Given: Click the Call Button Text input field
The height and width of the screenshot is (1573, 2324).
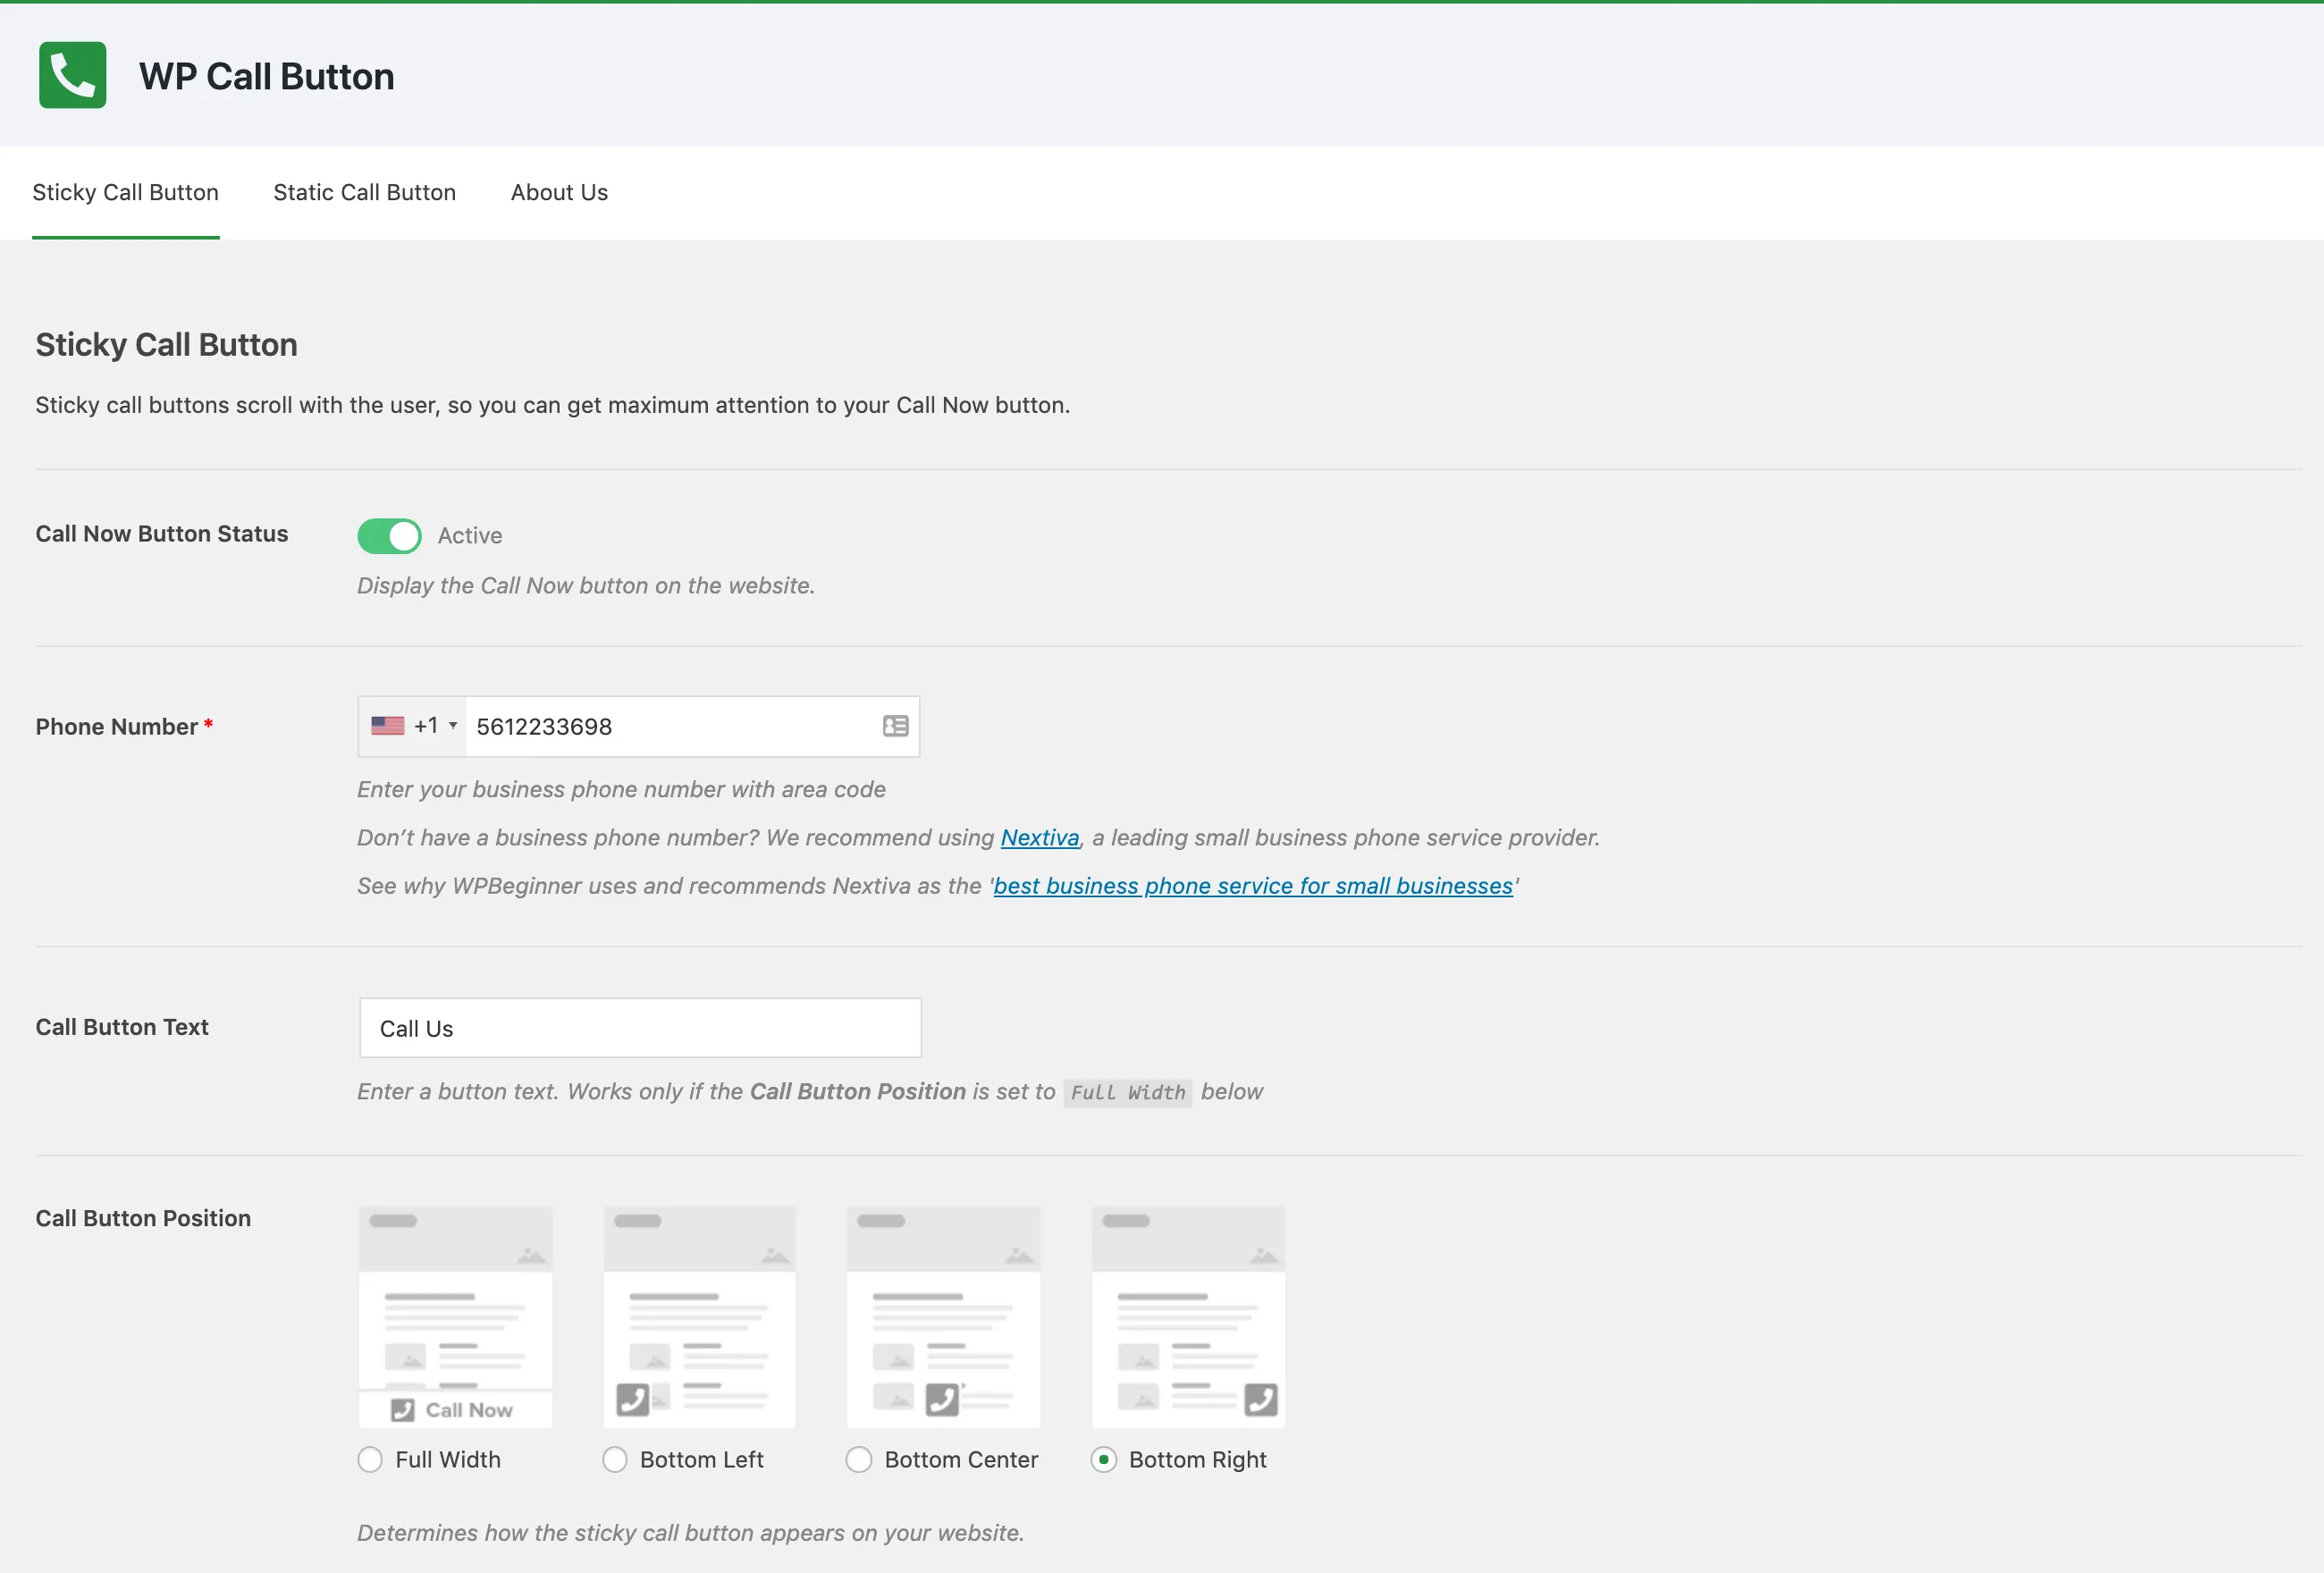Looking at the screenshot, I should tap(639, 1027).
